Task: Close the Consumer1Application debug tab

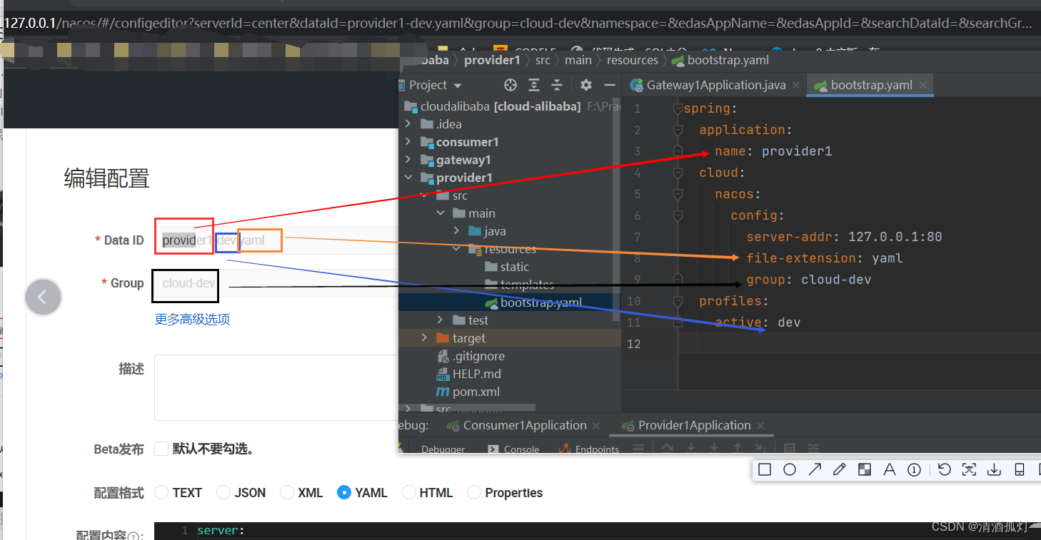Action: tap(596, 425)
